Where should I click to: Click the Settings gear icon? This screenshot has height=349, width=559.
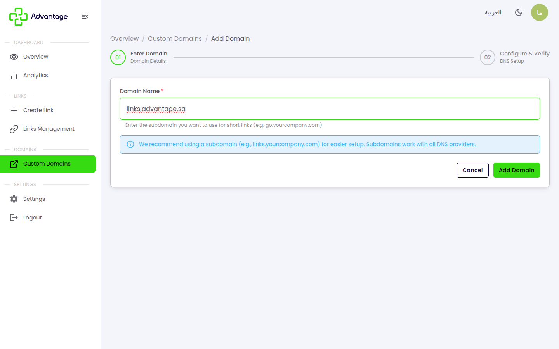[14, 199]
